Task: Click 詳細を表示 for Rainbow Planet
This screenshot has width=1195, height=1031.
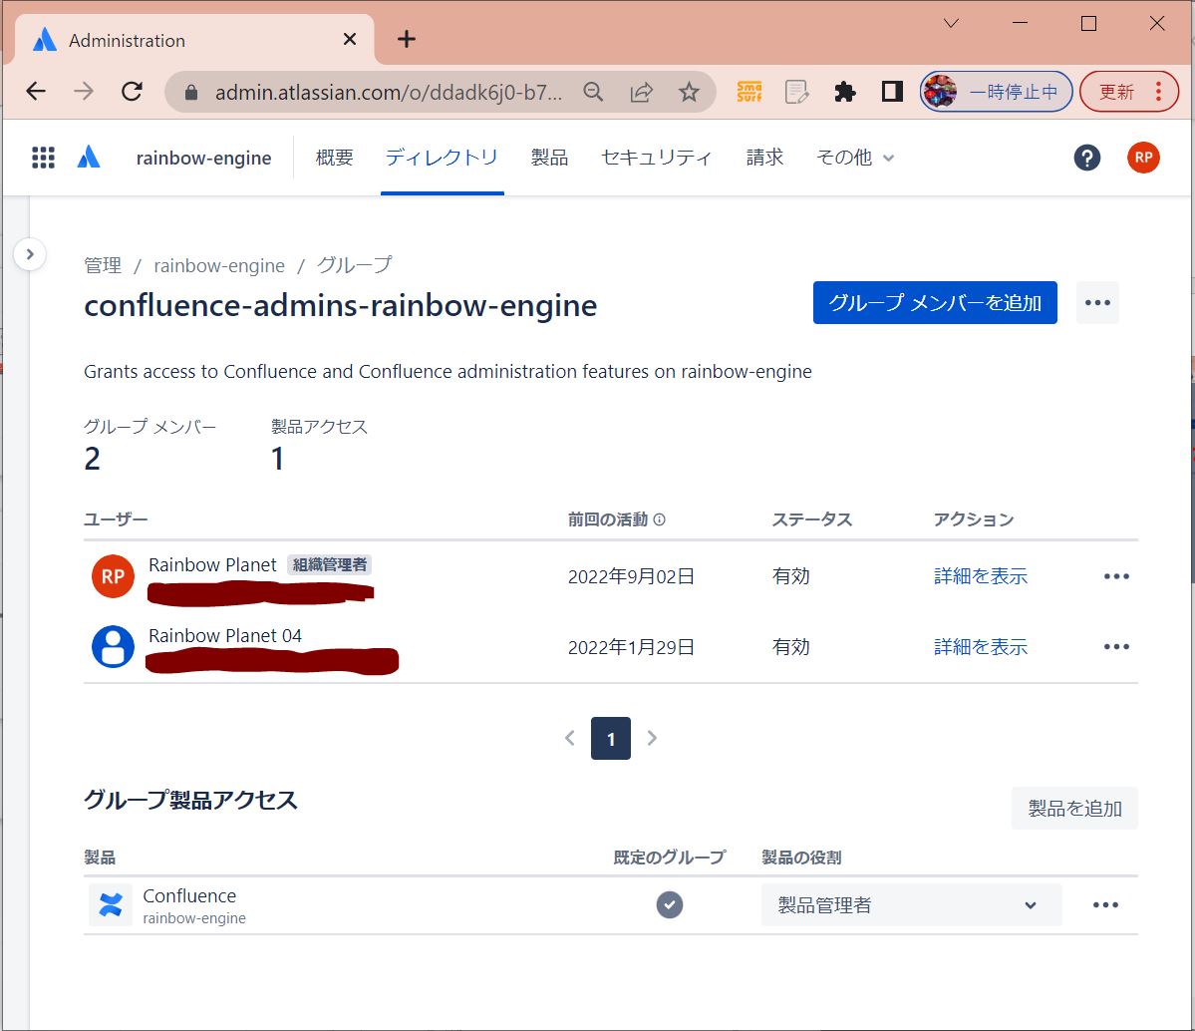Action: tap(980, 576)
